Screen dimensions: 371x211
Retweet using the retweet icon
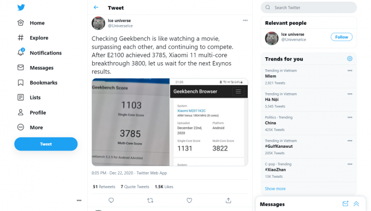tap(150, 201)
